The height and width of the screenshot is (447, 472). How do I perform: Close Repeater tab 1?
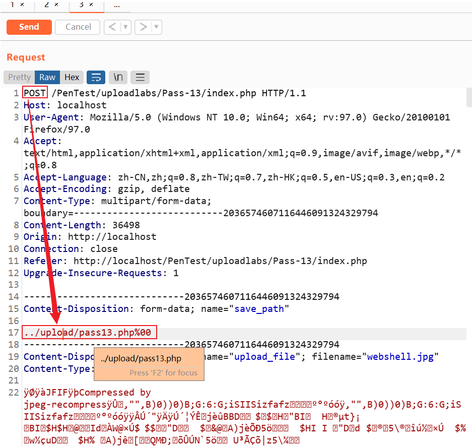[x=22, y=5]
